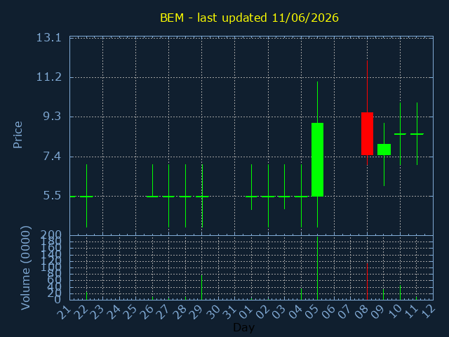The width and height of the screenshot is (449, 337).
Task: Select day label 12 on x-axis
Action: (427, 312)
